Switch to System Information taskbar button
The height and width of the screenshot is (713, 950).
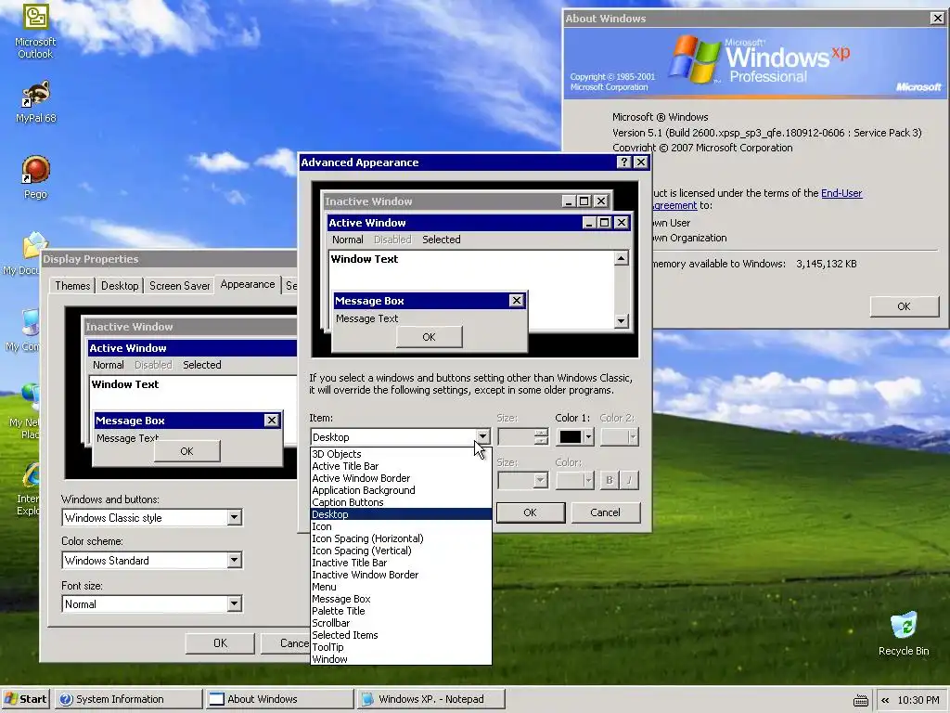[128, 699]
